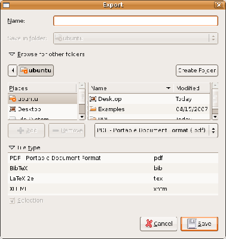Image resolution: width=226 pixels, height=239 pixels.
Task: Toggle the Selection checkbox
Action: coord(12,201)
